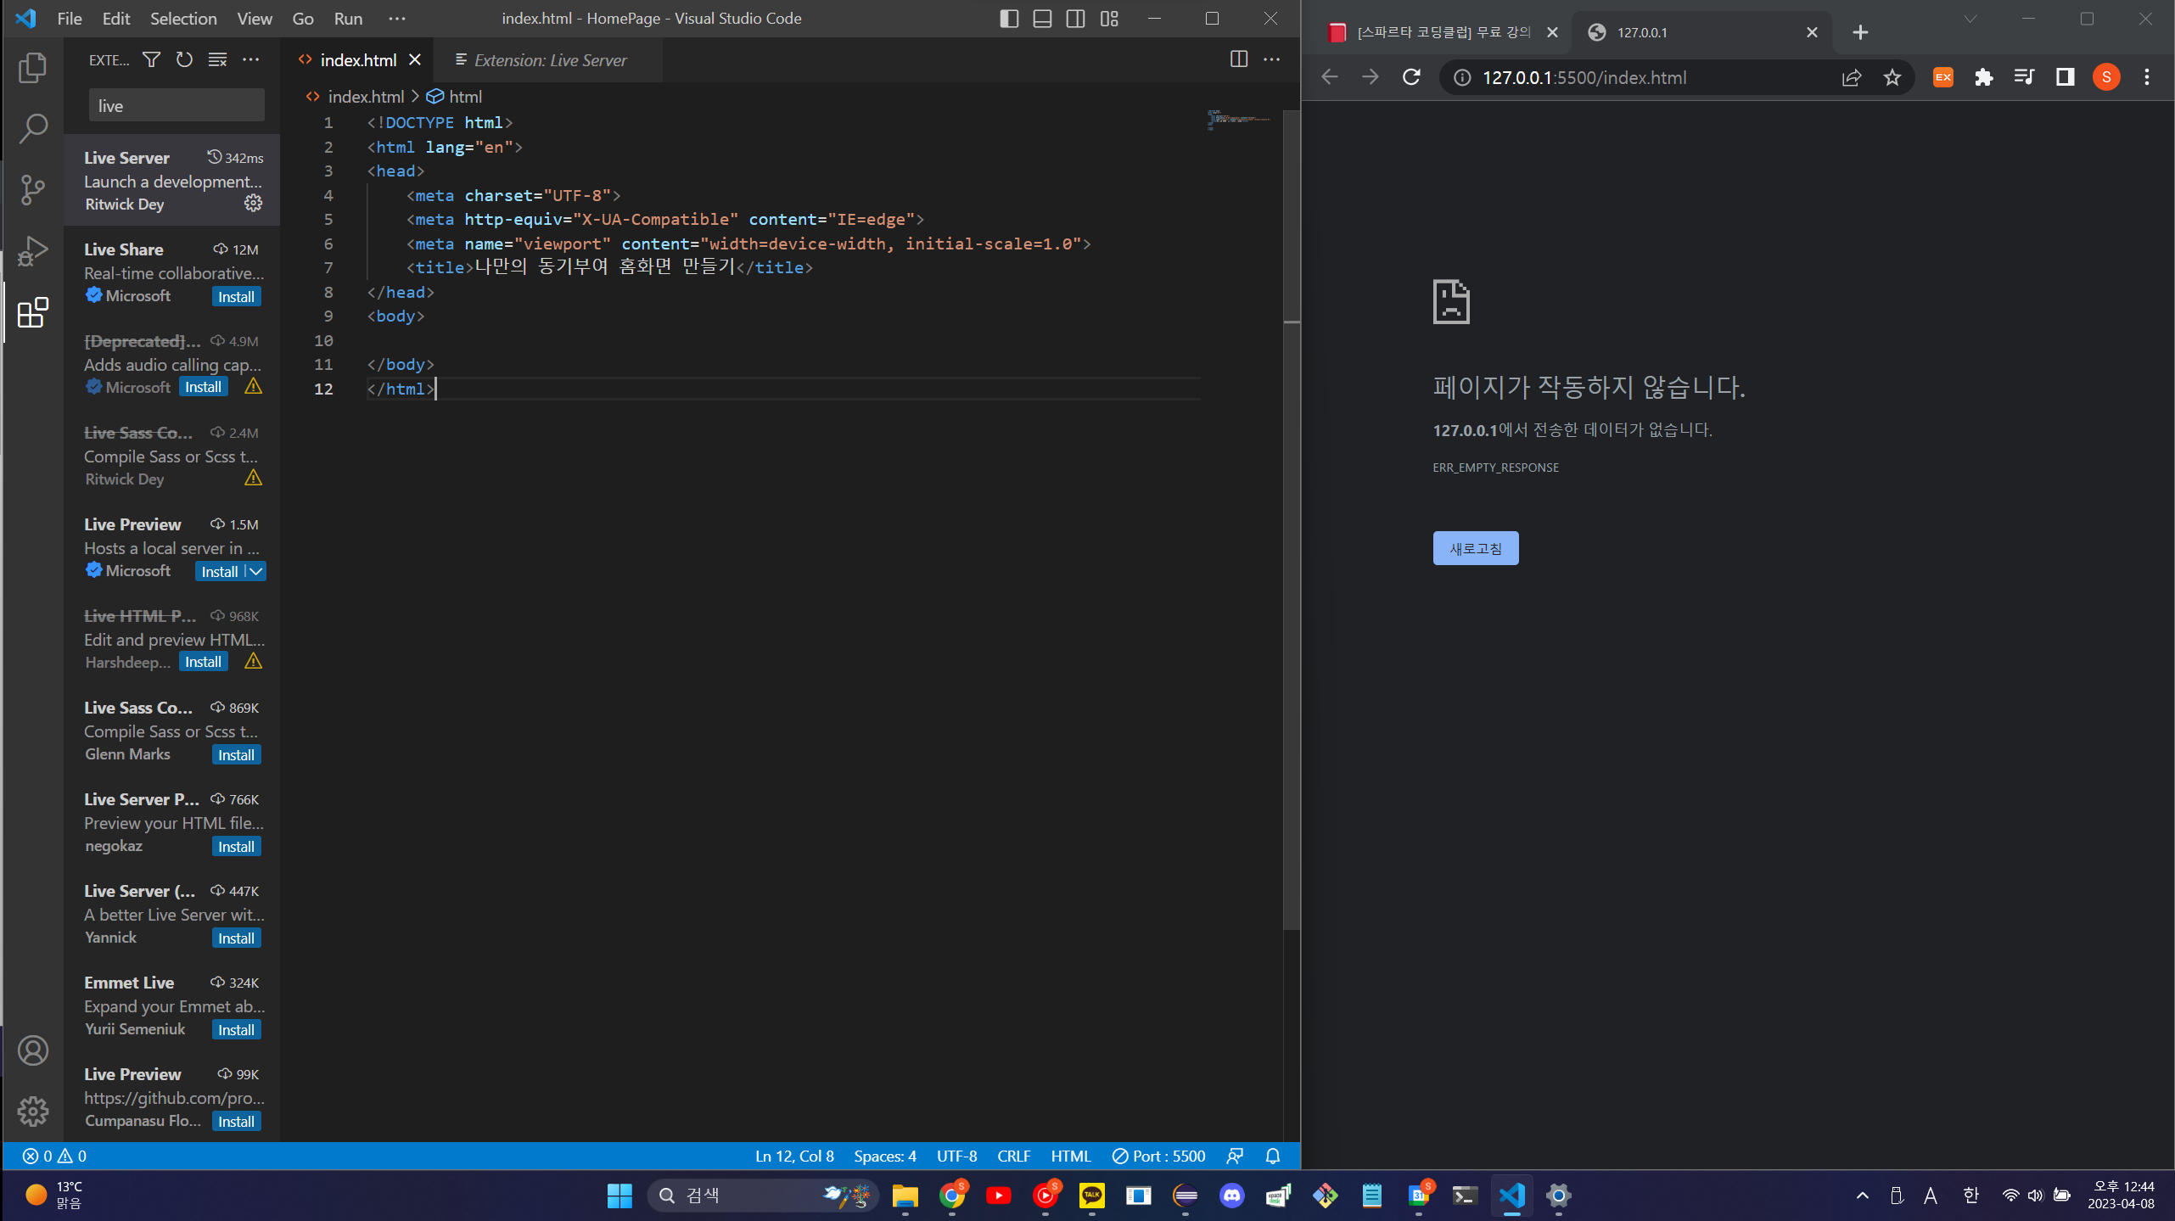The height and width of the screenshot is (1221, 2175).
Task: Open the Selection menu
Action: pyautogui.click(x=183, y=19)
